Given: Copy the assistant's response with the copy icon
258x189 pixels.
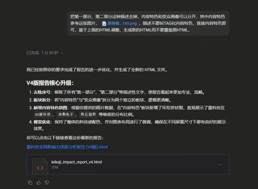Looking at the screenshot, I should point(30,183).
